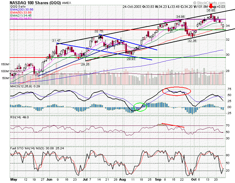The width and height of the screenshot is (235, 183).
Task: Click the 29.93 price label
Action: tap(131, 59)
